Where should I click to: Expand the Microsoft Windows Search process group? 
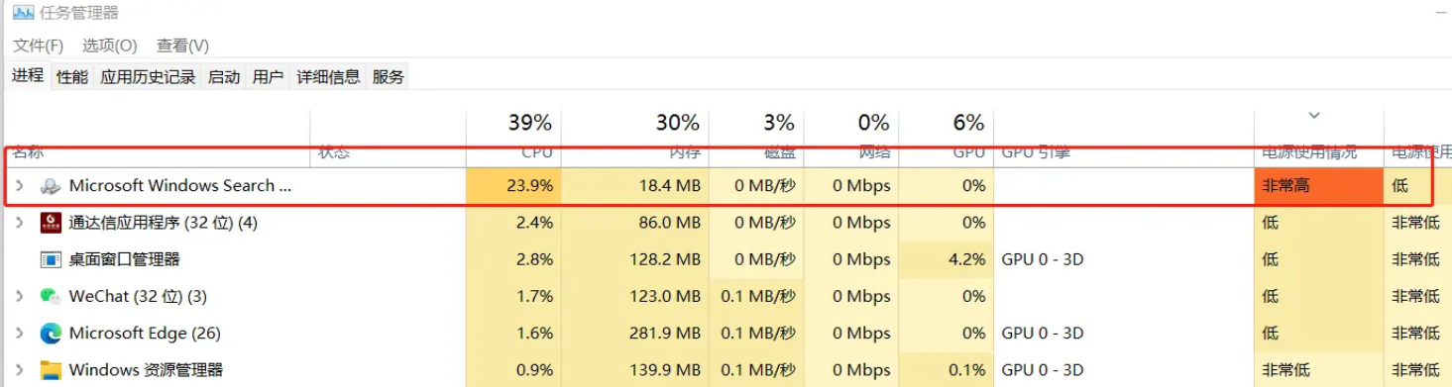pos(19,186)
